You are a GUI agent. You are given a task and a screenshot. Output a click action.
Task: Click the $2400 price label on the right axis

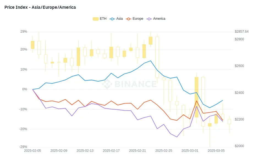[x=239, y=93]
